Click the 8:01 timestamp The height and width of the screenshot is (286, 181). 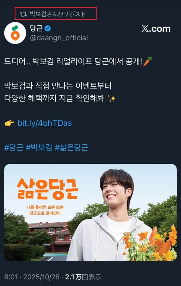[x=11, y=277]
